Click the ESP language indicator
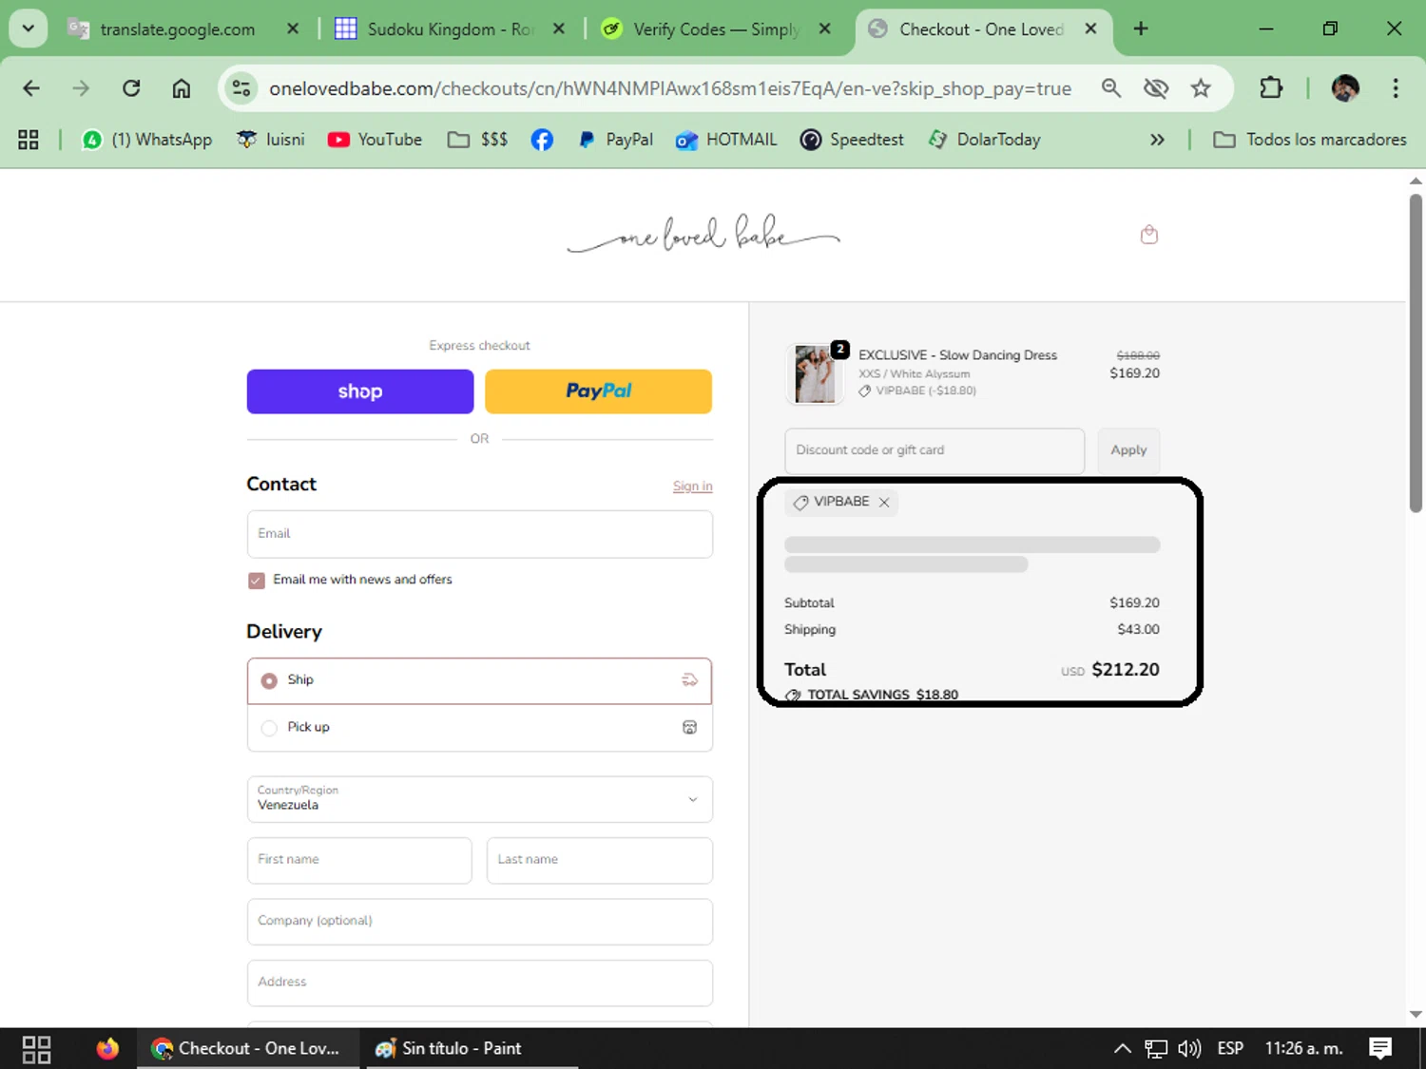The height and width of the screenshot is (1069, 1426). pos(1230,1049)
